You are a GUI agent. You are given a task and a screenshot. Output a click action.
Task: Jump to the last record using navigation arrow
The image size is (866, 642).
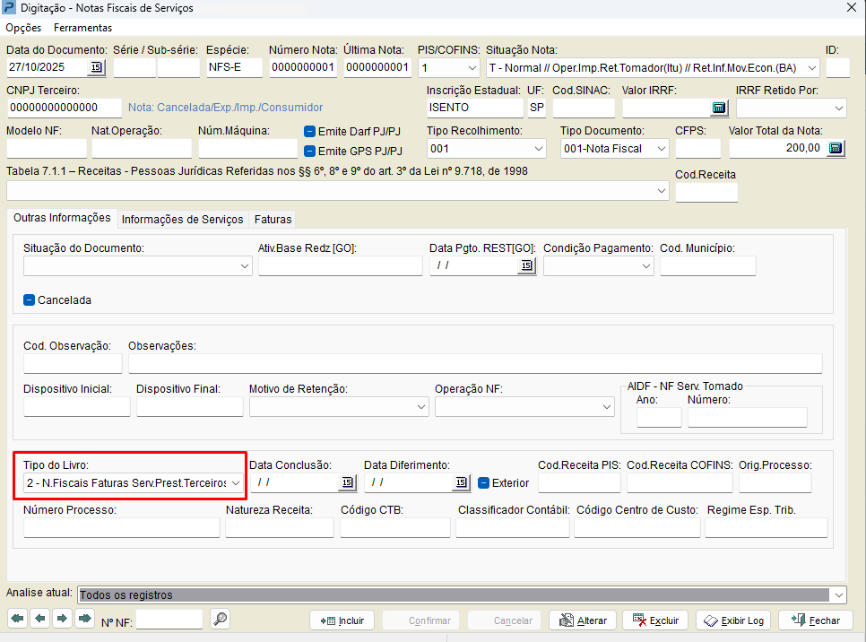[x=84, y=619]
